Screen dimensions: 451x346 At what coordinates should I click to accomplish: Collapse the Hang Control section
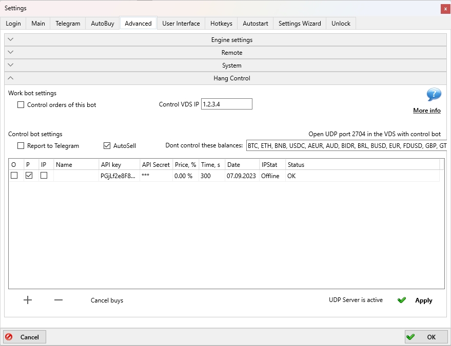coord(226,78)
